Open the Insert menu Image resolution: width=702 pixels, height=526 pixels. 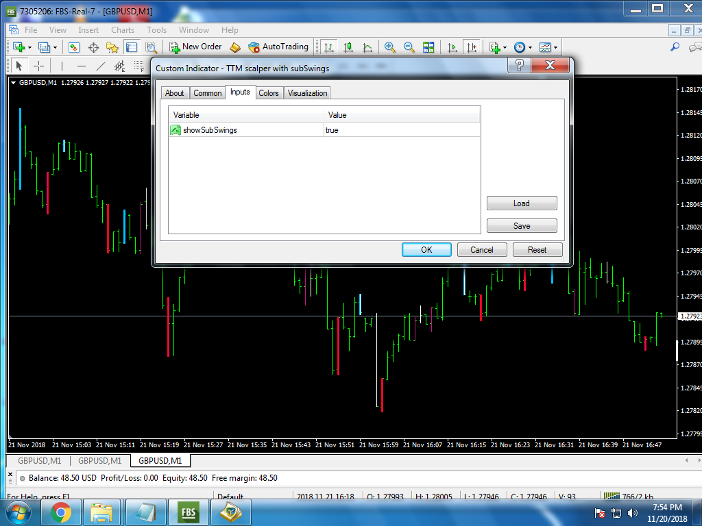[88, 30]
